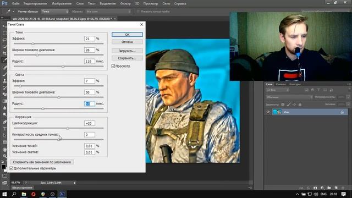Click the Цветокоррекция slider handle
Viewport: 352px width, 198px height.
pos(67,128)
